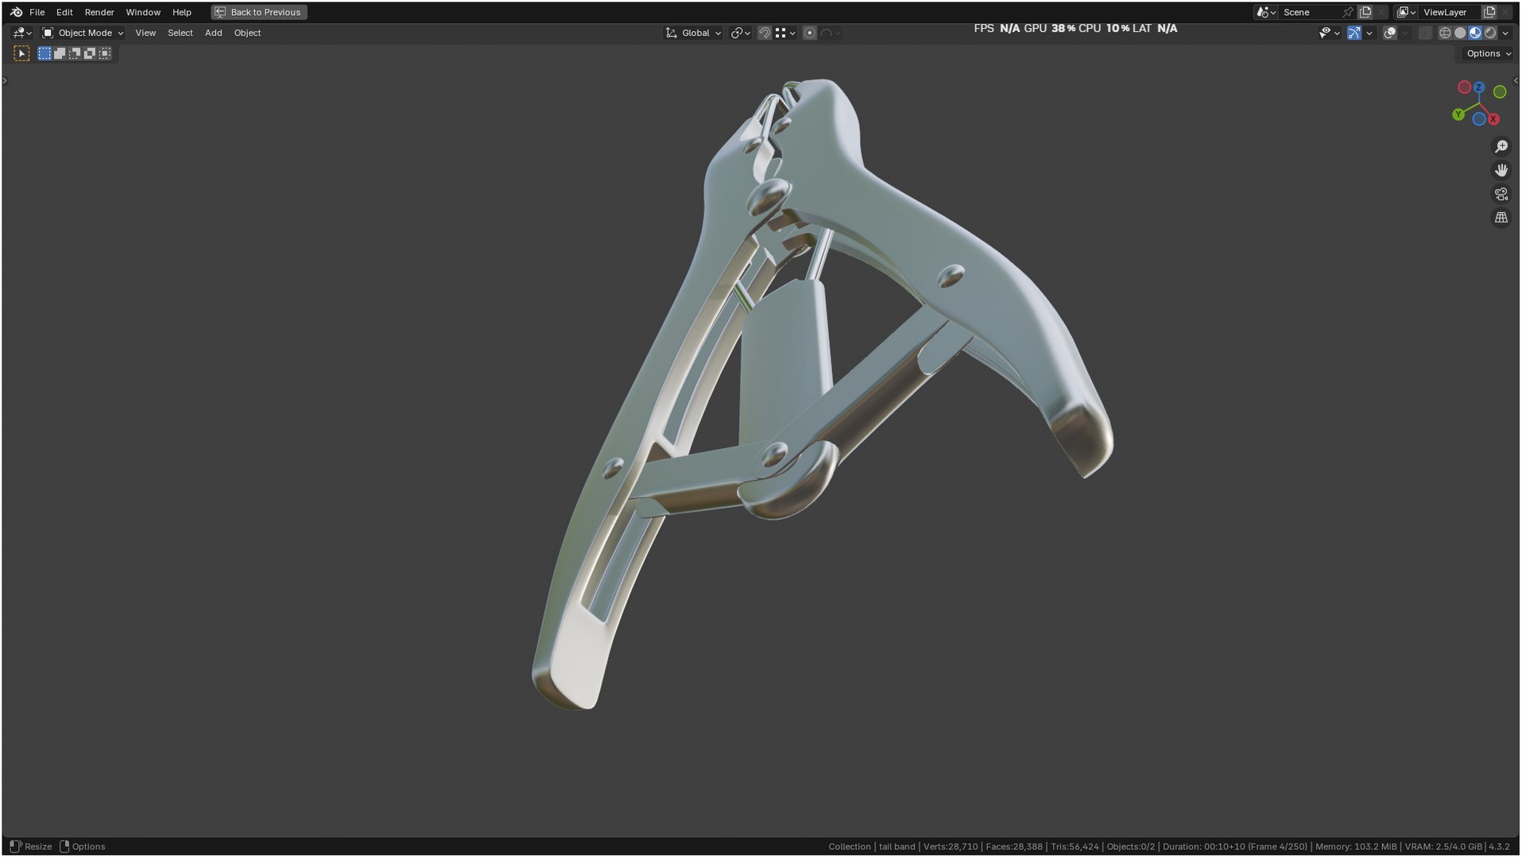
Task: Toggle proportional editing
Action: point(810,33)
